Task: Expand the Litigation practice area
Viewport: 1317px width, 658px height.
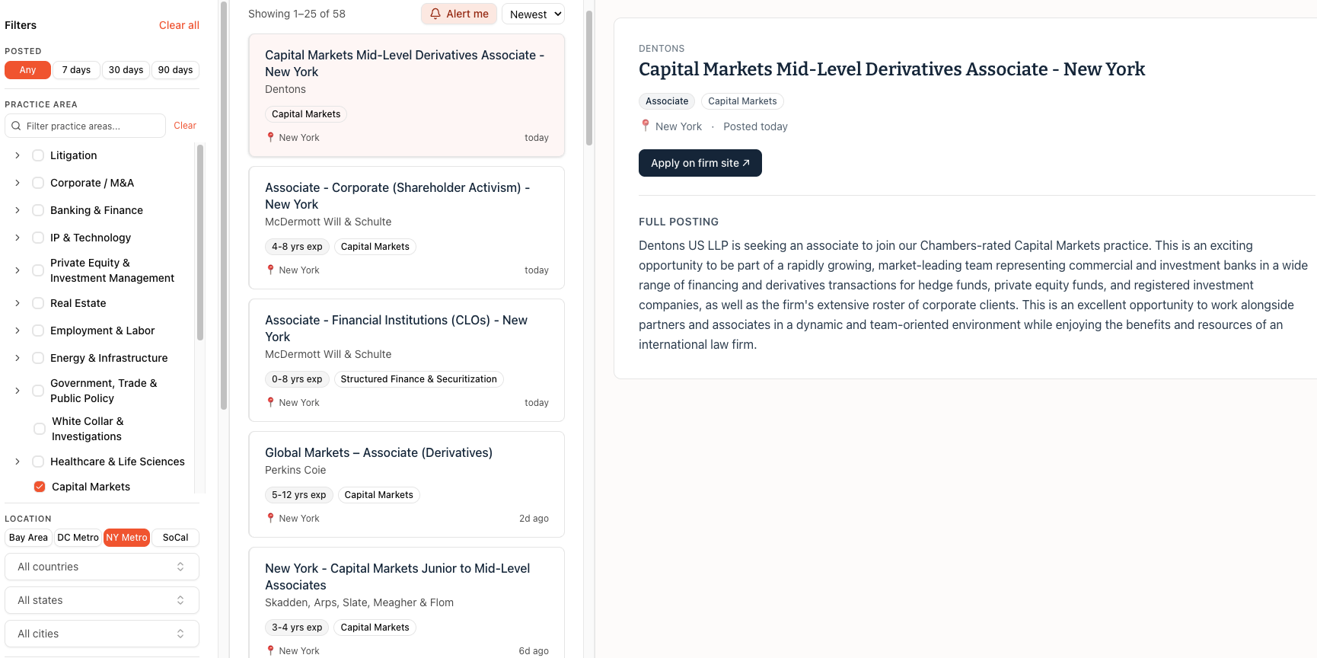Action: coord(18,155)
